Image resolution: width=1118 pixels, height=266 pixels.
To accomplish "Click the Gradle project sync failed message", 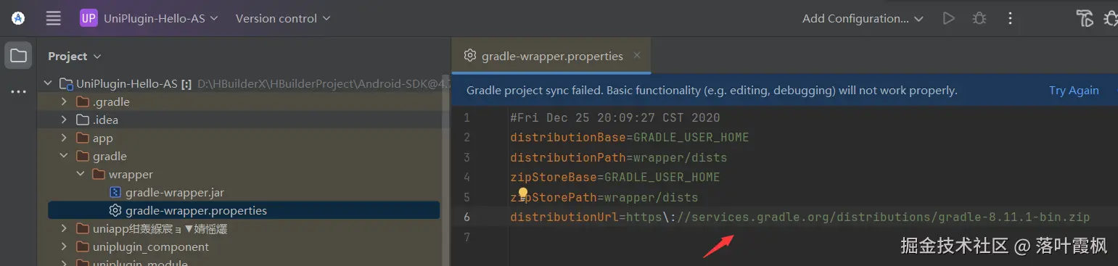I will click(712, 91).
